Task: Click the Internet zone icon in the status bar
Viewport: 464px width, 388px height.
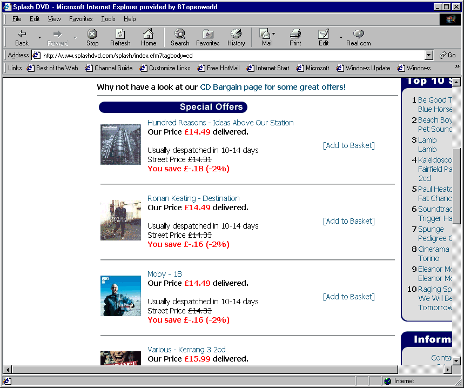Action: tap(387, 381)
